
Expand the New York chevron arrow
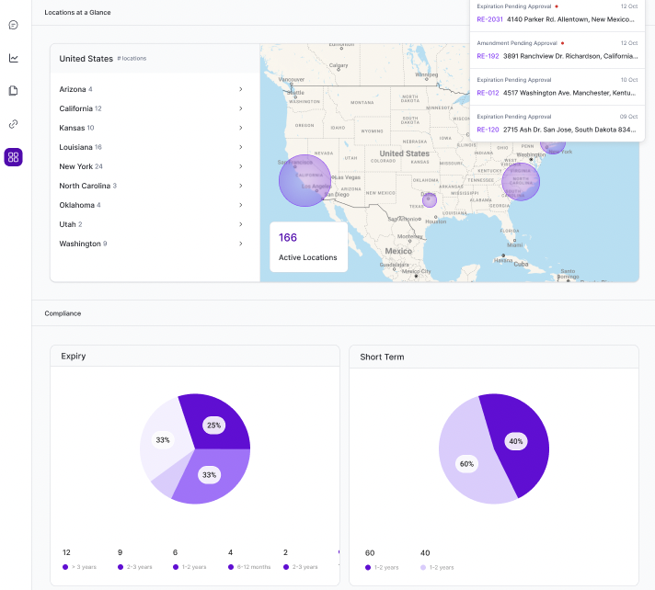[240, 166]
